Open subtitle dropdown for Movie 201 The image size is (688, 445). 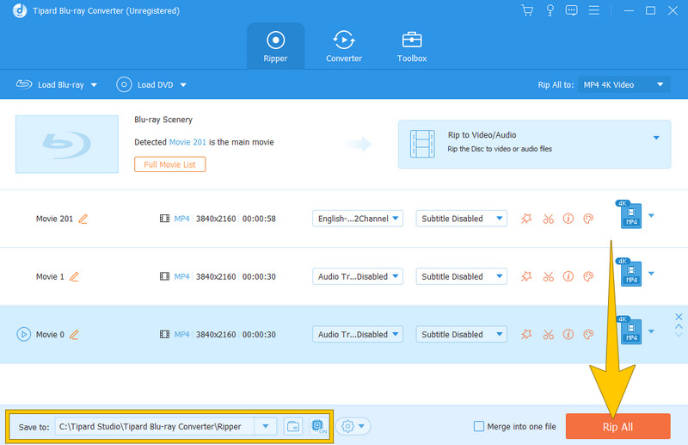coord(462,219)
